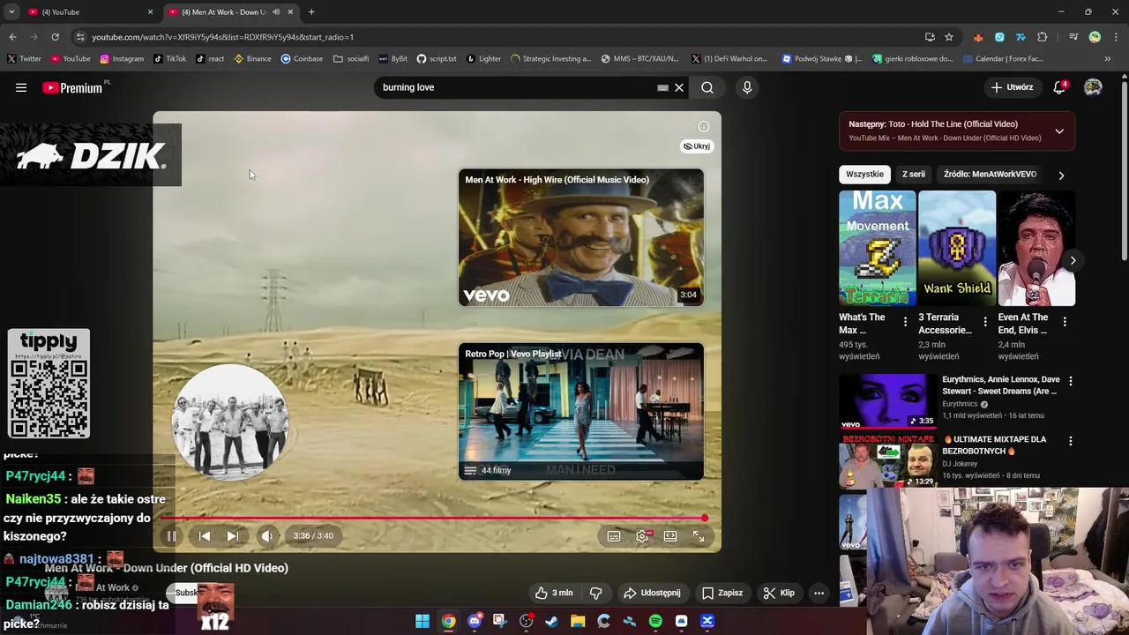The image size is (1129, 635).
Task: Like the video with 3 mln
Action: coord(554,593)
